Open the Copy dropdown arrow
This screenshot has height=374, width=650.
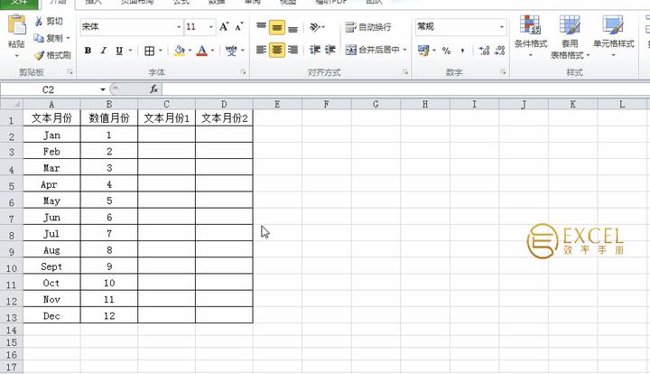[68, 38]
